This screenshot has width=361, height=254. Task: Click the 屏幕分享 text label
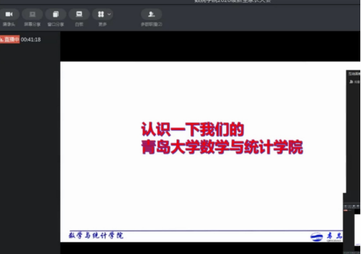(32, 24)
